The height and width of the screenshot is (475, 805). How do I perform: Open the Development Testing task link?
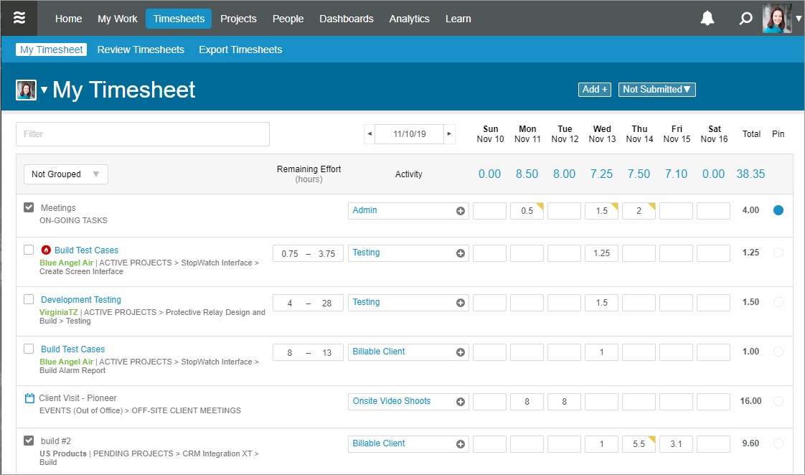(81, 300)
